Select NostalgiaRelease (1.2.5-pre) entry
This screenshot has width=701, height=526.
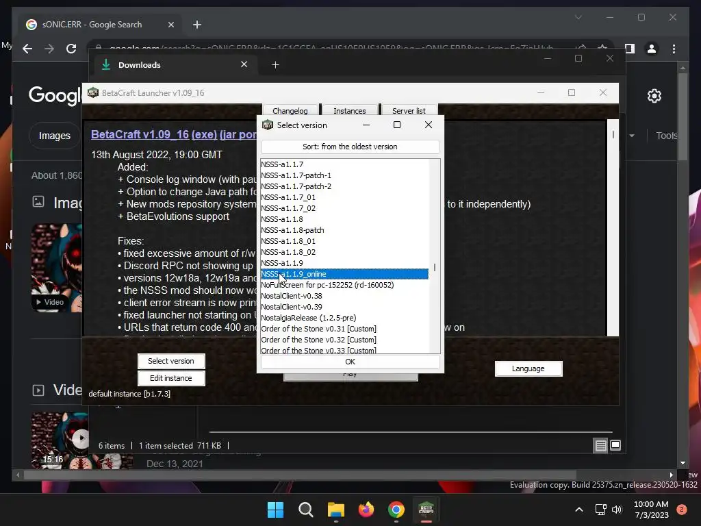tap(344, 318)
